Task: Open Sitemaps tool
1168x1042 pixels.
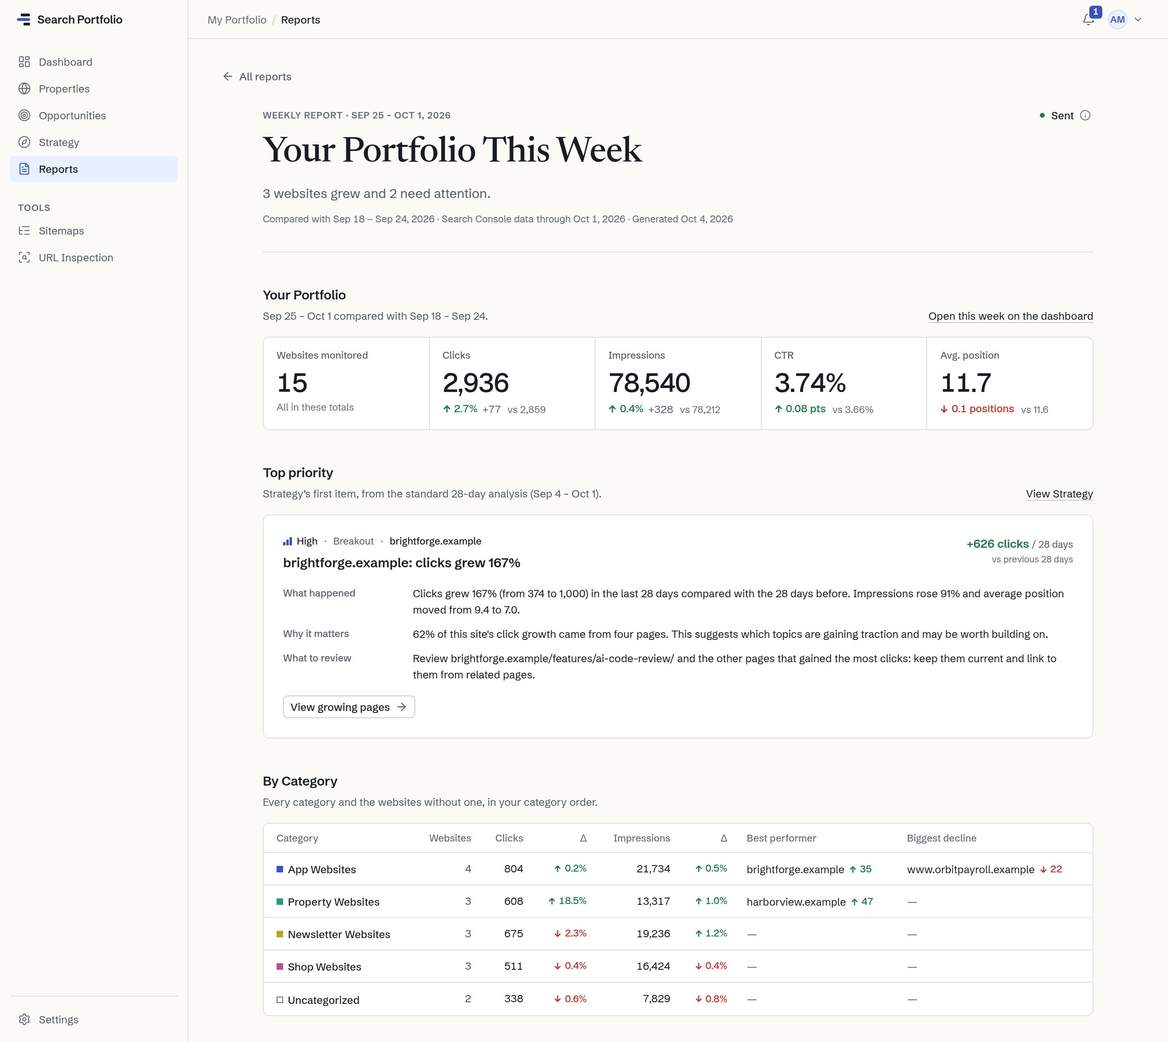Action: [94, 231]
